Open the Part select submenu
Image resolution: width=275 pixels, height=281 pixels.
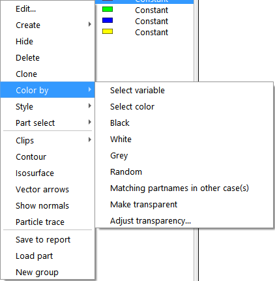tap(48, 123)
